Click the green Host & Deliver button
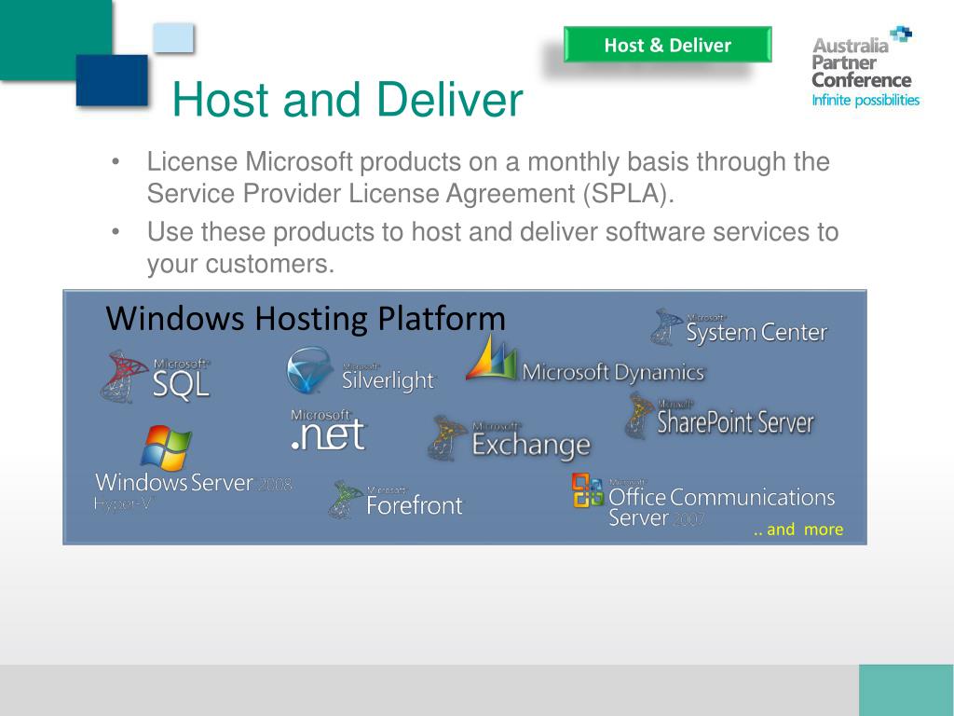The image size is (954, 716). pos(667,45)
